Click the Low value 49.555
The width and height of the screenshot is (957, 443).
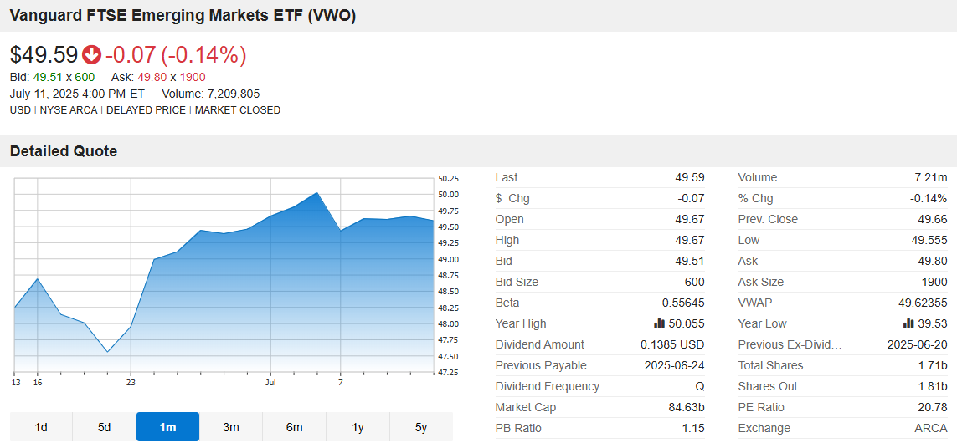929,240
